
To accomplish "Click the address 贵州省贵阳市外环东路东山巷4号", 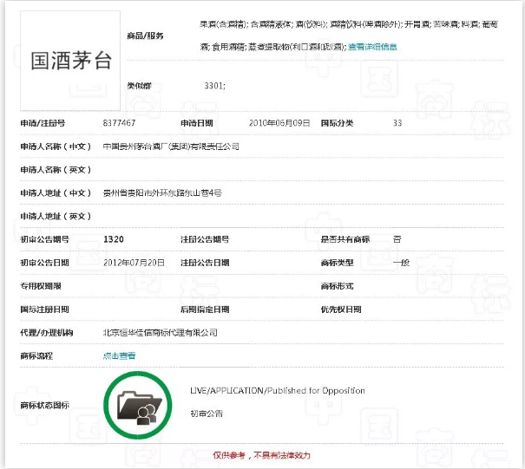I will 162,193.
